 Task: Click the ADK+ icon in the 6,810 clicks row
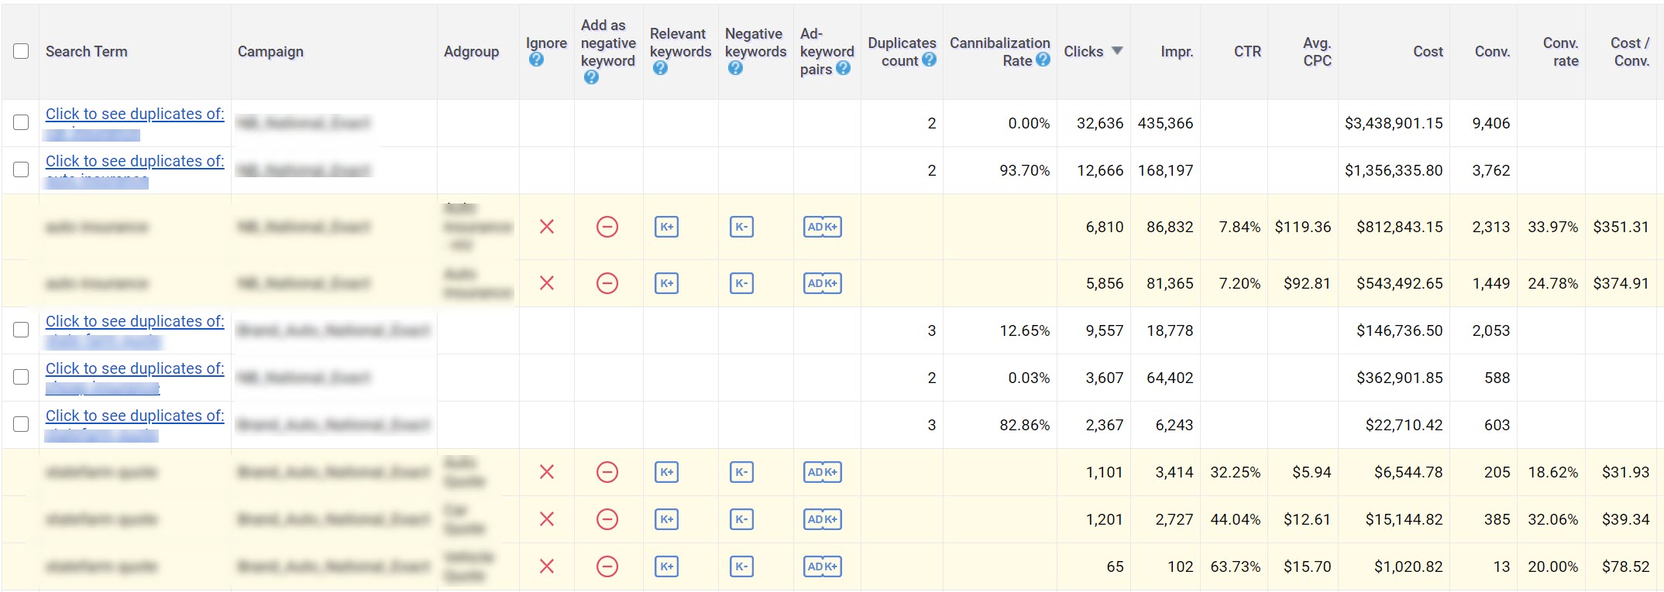click(822, 227)
